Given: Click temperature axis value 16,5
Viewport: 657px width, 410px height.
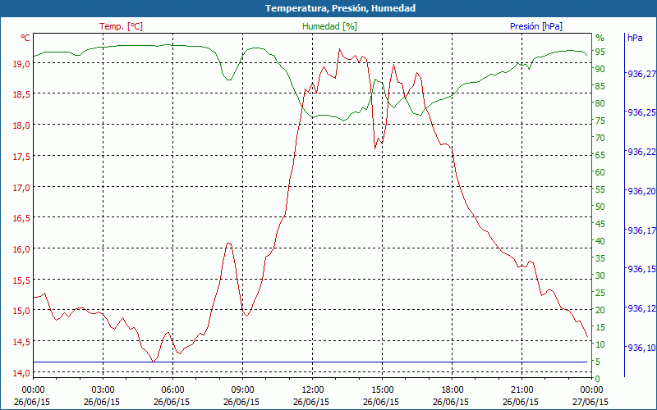Looking at the screenshot, I should point(21,218).
